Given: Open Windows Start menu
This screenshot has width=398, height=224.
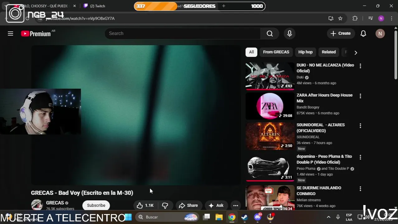Looking at the screenshot, I should 128,217.
